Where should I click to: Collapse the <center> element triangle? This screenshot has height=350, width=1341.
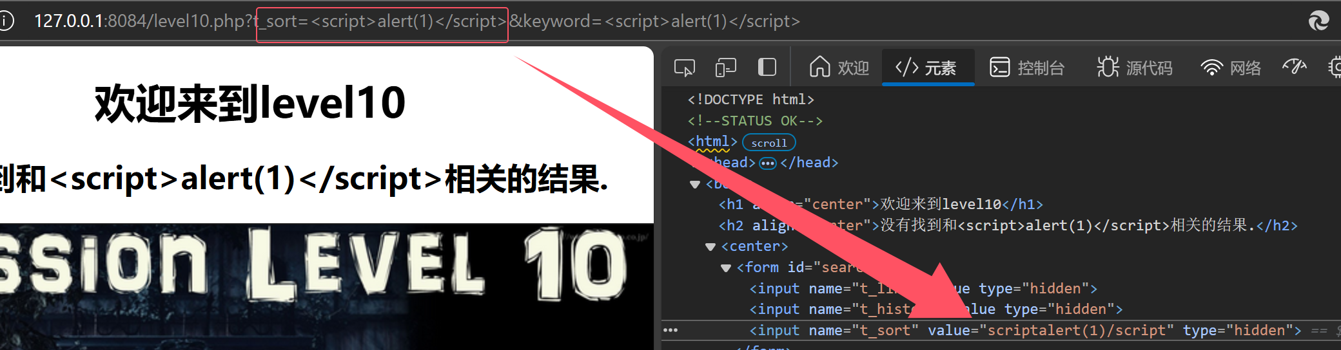click(x=710, y=247)
